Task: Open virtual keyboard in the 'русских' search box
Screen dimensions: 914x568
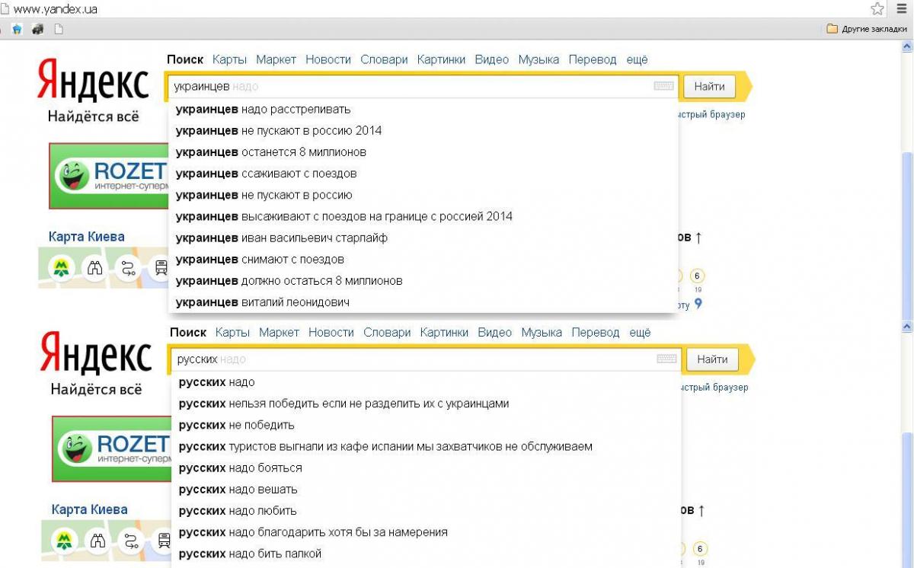Action: click(x=666, y=359)
